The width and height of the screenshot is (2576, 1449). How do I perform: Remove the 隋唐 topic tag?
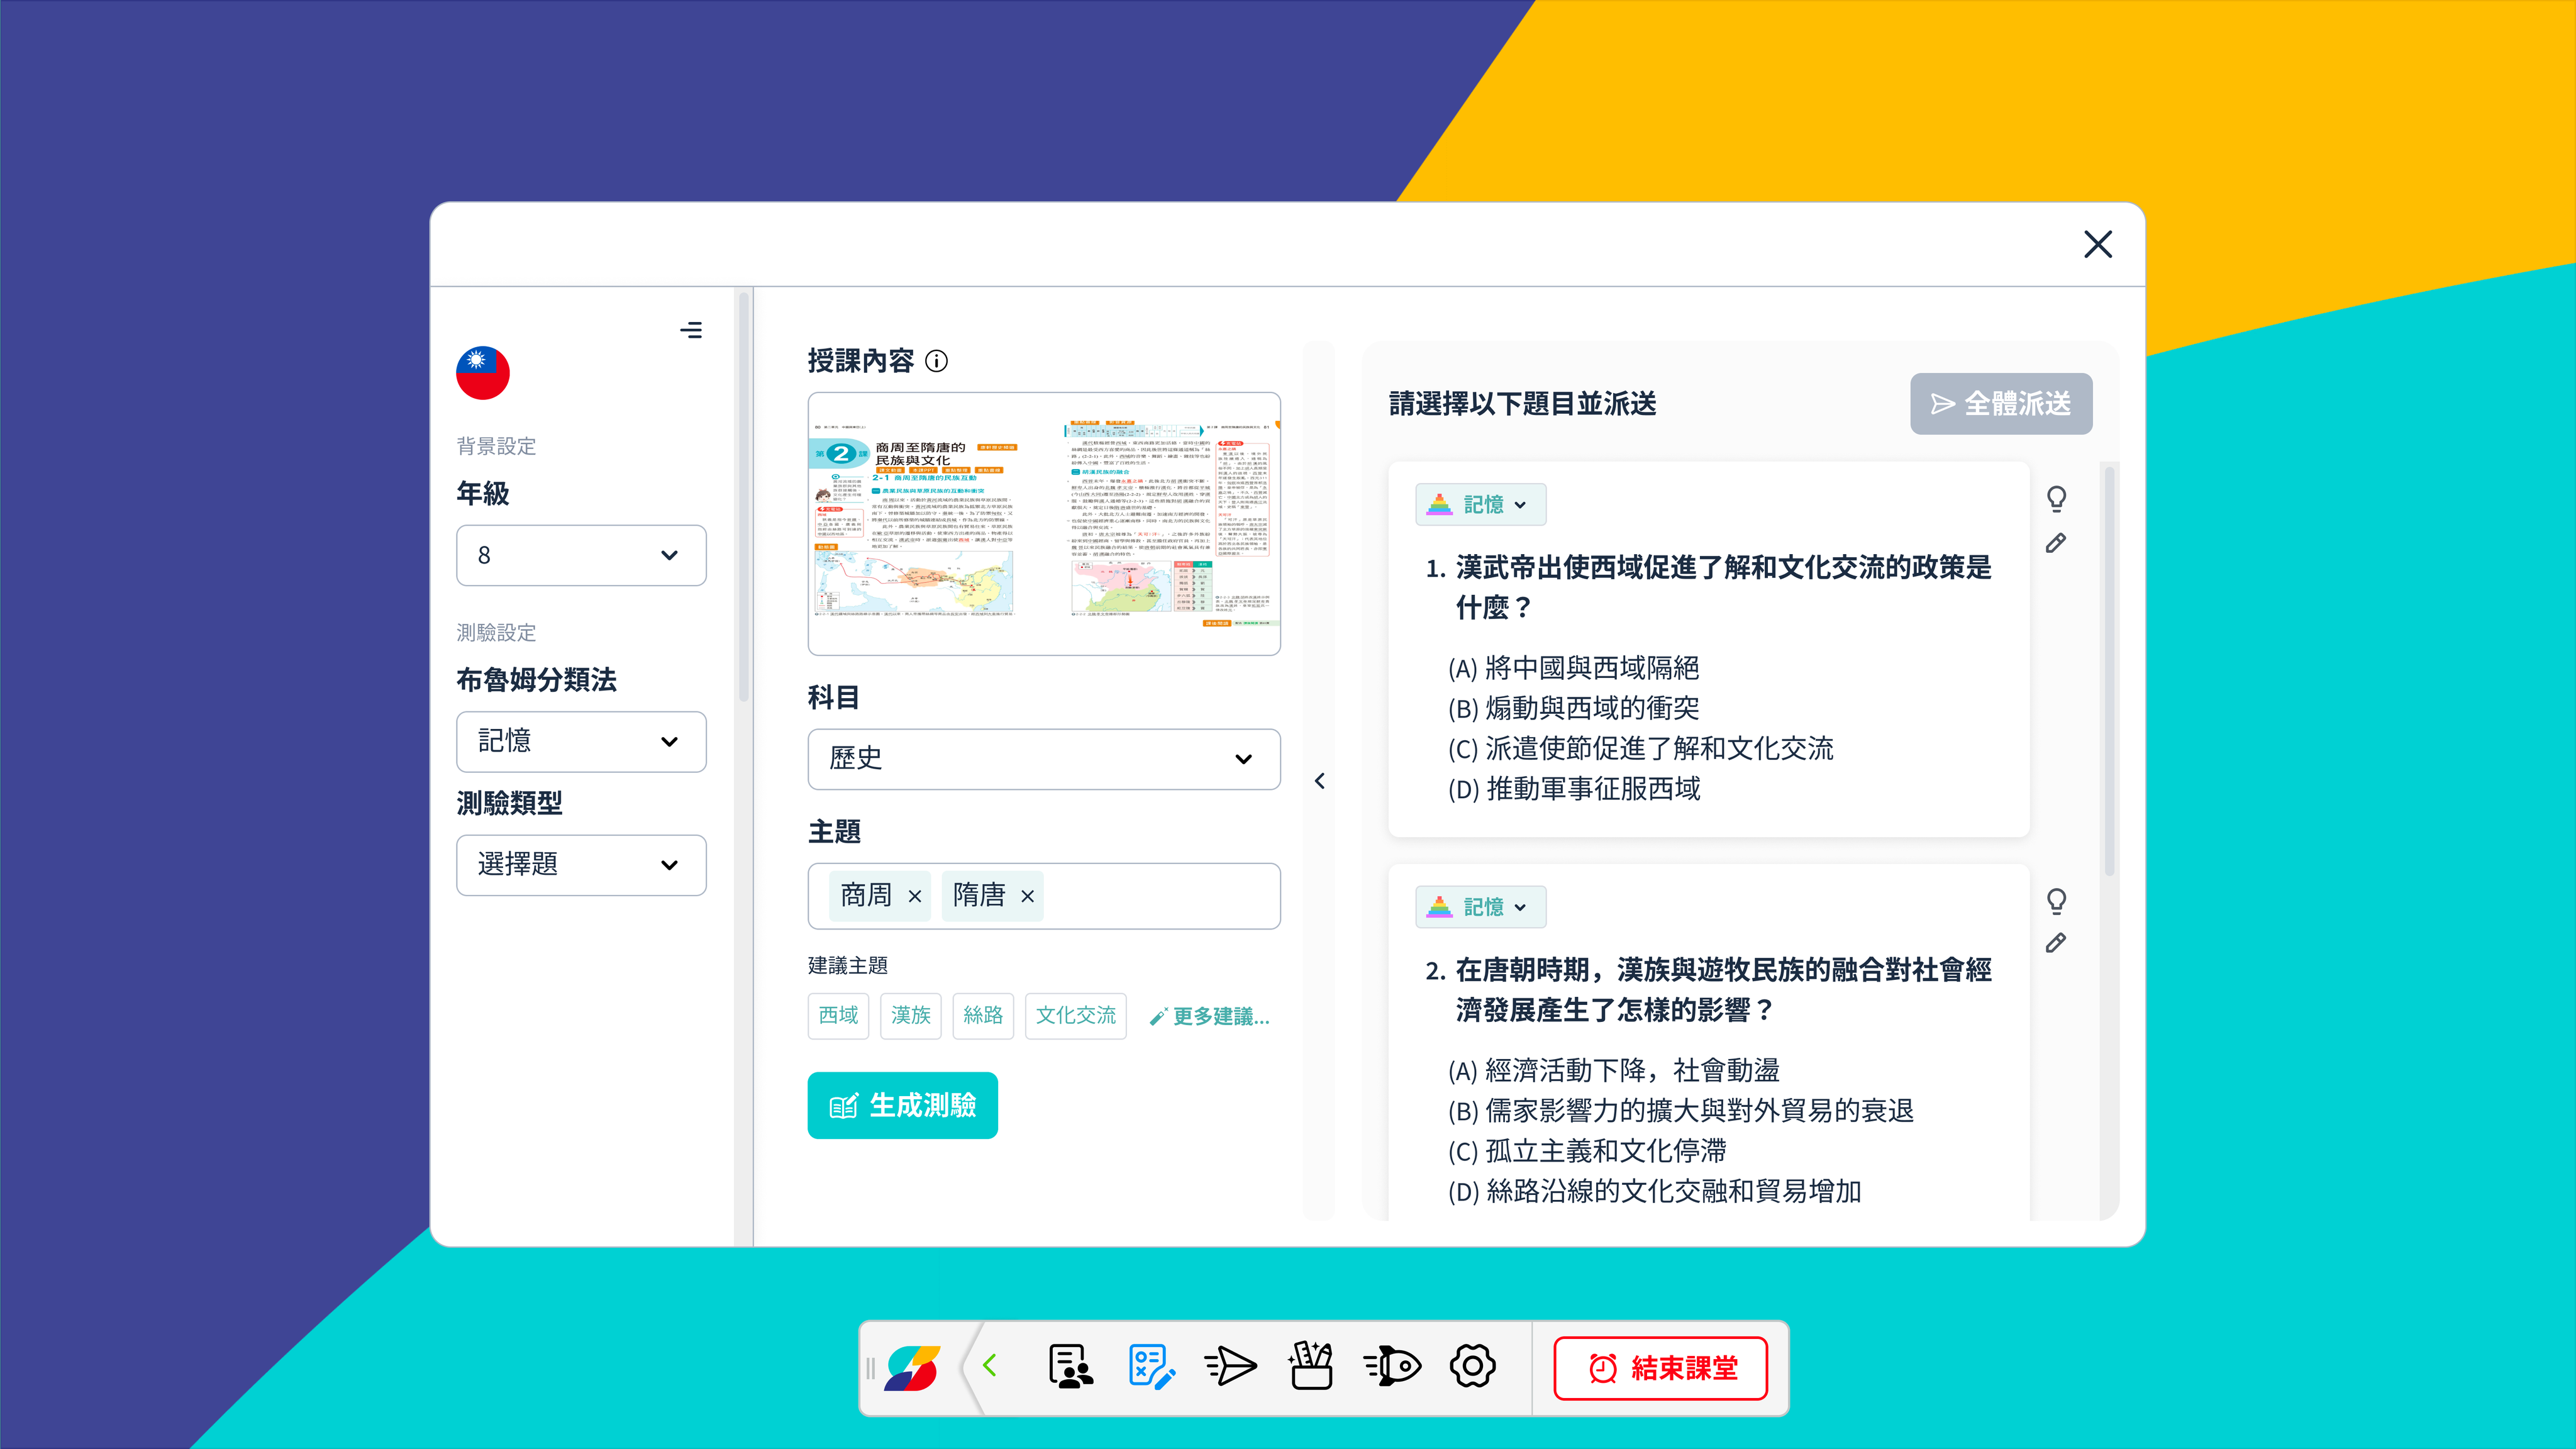(x=1027, y=896)
